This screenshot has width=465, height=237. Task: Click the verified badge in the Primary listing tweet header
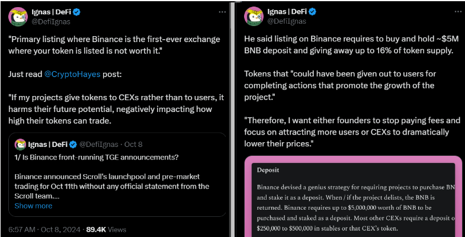point(78,12)
